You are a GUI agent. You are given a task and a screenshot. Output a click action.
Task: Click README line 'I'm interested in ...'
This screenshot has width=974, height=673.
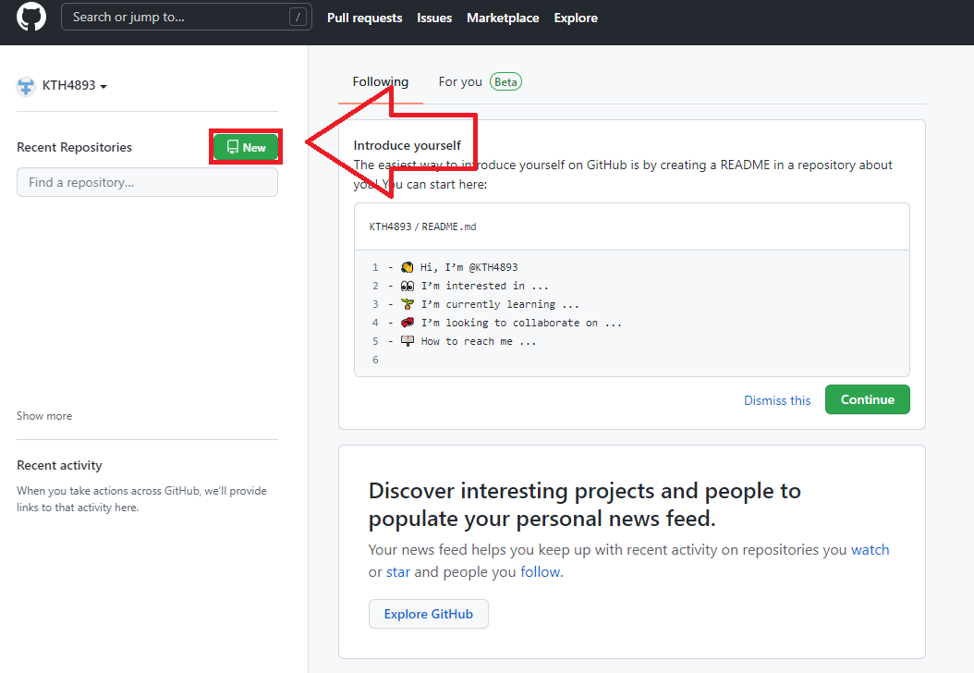click(x=484, y=286)
